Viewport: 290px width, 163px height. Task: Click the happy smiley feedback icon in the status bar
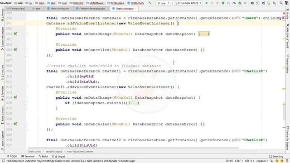[277, 161]
